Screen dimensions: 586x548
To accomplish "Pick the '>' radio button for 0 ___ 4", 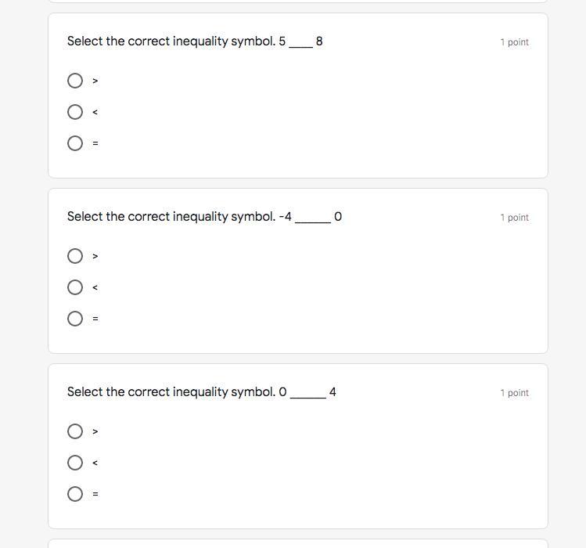I will pyautogui.click(x=75, y=431).
